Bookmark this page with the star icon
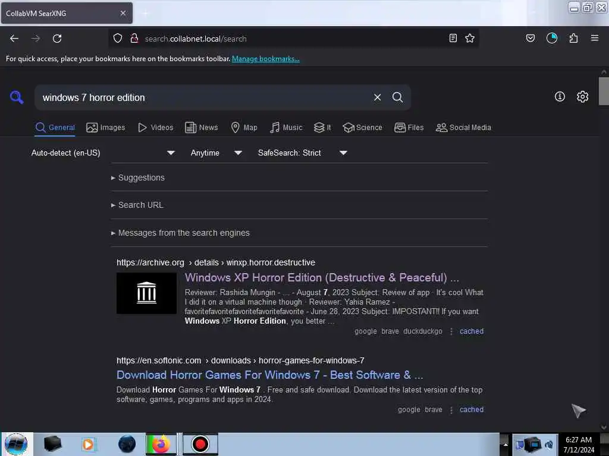The image size is (609, 456). [470, 38]
